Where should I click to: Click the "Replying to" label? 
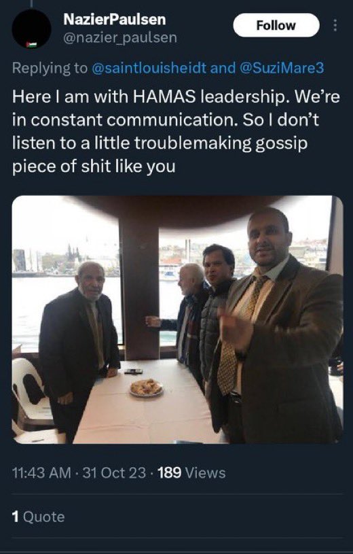(50, 68)
